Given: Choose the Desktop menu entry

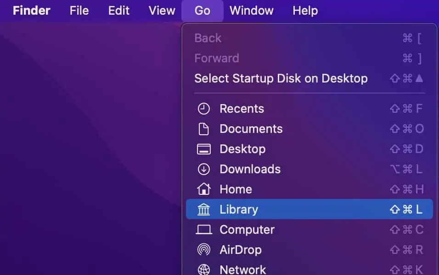Looking at the screenshot, I should tap(310, 149).
